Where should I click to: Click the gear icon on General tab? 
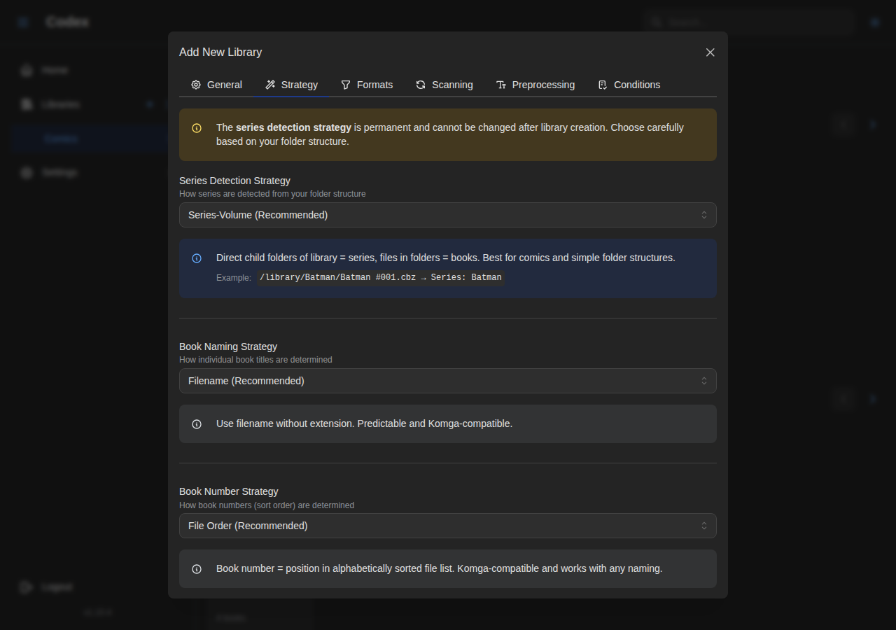click(196, 85)
